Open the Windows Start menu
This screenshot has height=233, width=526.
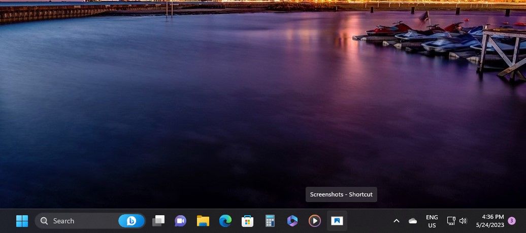point(22,221)
